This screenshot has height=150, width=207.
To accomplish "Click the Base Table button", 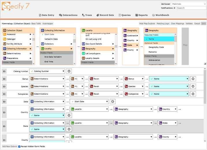I will click(36, 24).
